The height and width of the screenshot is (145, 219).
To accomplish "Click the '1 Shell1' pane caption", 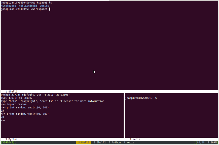I will (11, 91).
